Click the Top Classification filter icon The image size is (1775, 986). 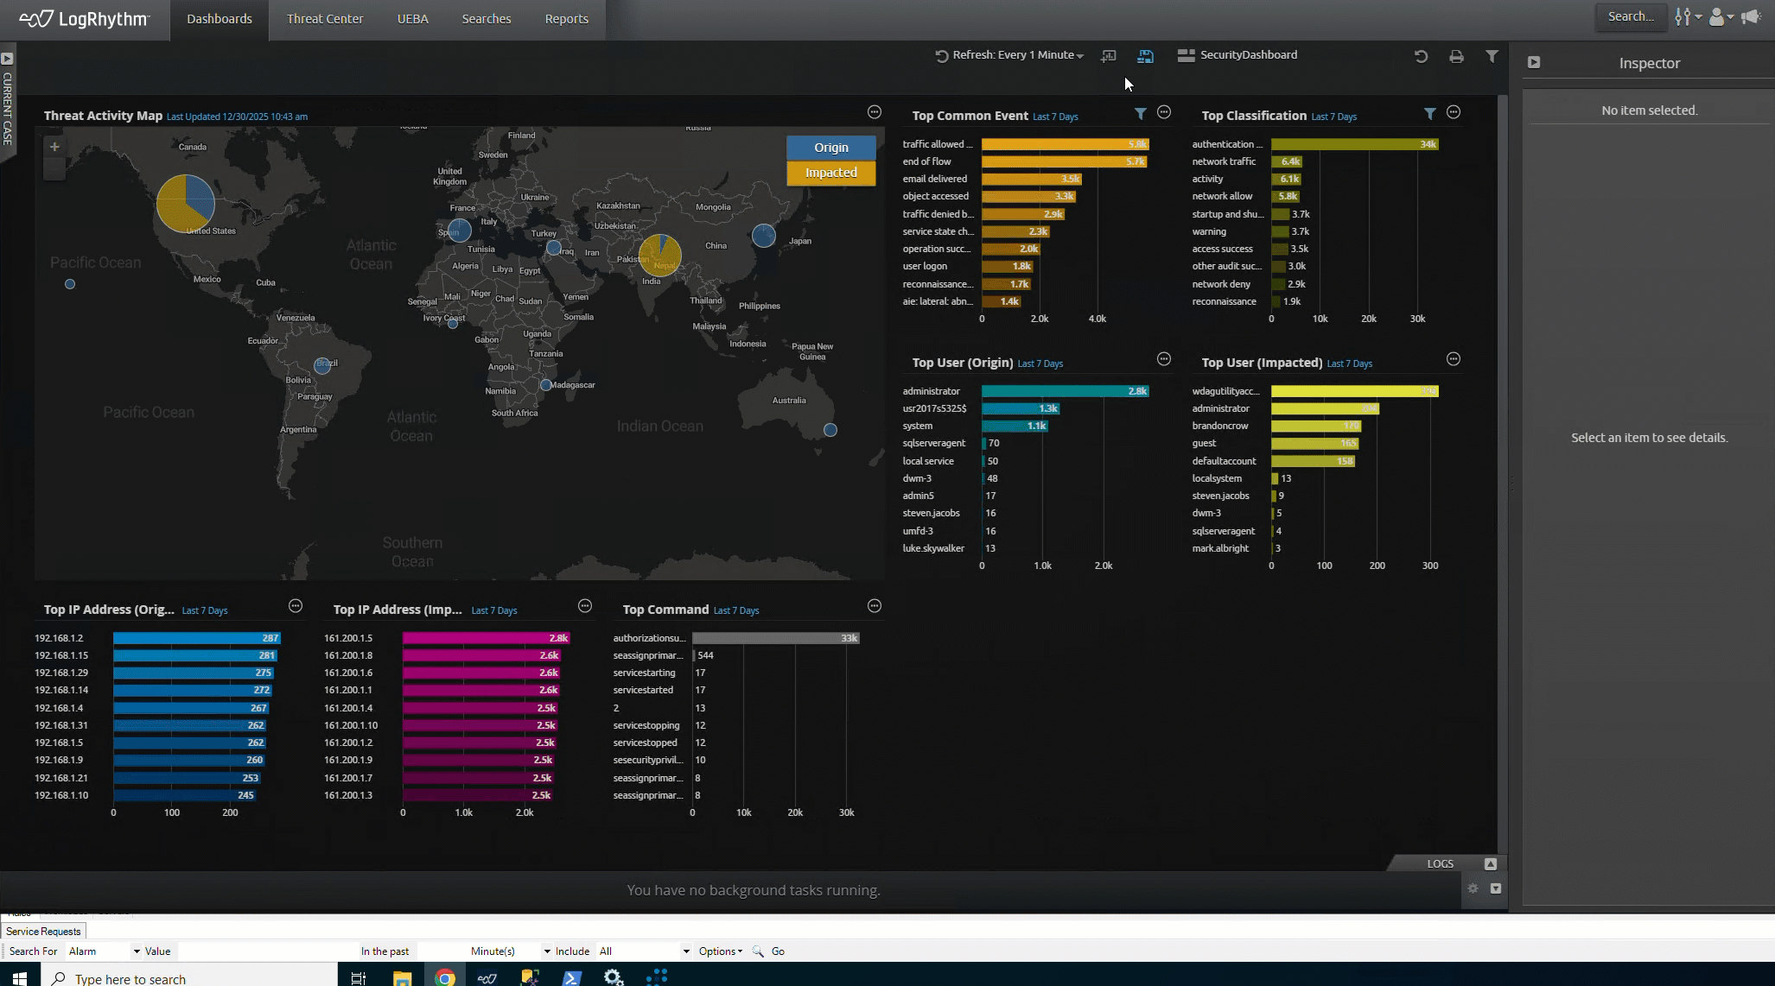click(1430, 113)
